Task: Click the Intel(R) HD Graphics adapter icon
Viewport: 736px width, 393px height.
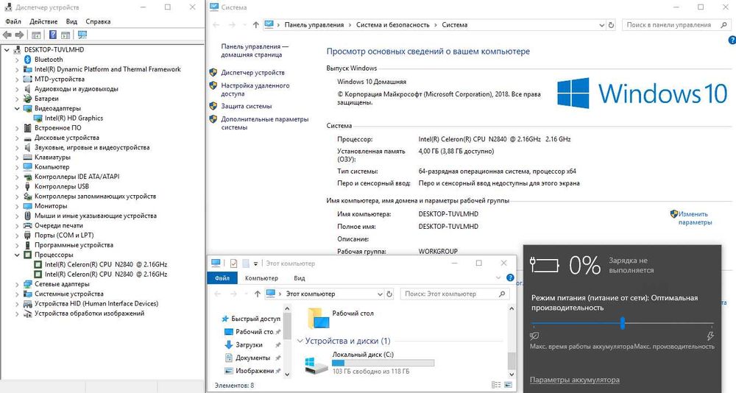Action: point(38,118)
